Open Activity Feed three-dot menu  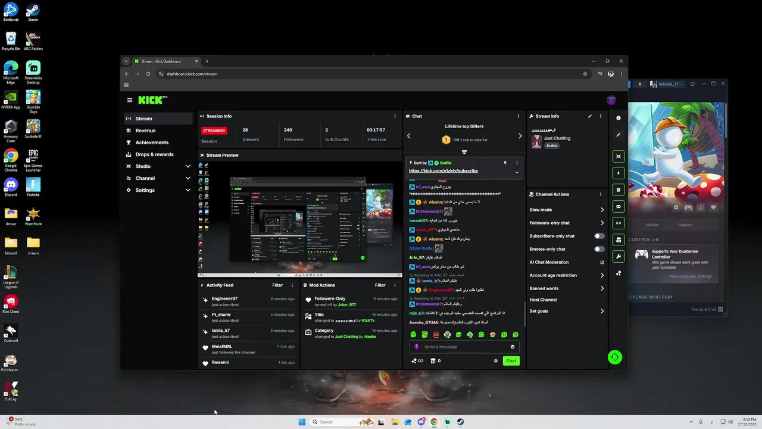pyautogui.click(x=293, y=285)
